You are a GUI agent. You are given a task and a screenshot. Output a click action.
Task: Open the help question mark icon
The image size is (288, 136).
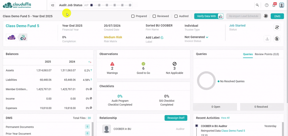[266, 5]
